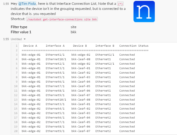Expand the Untitled snippet dropdown arrow

(25, 39)
